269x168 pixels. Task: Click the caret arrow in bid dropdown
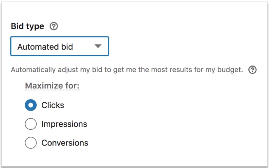click(98, 46)
